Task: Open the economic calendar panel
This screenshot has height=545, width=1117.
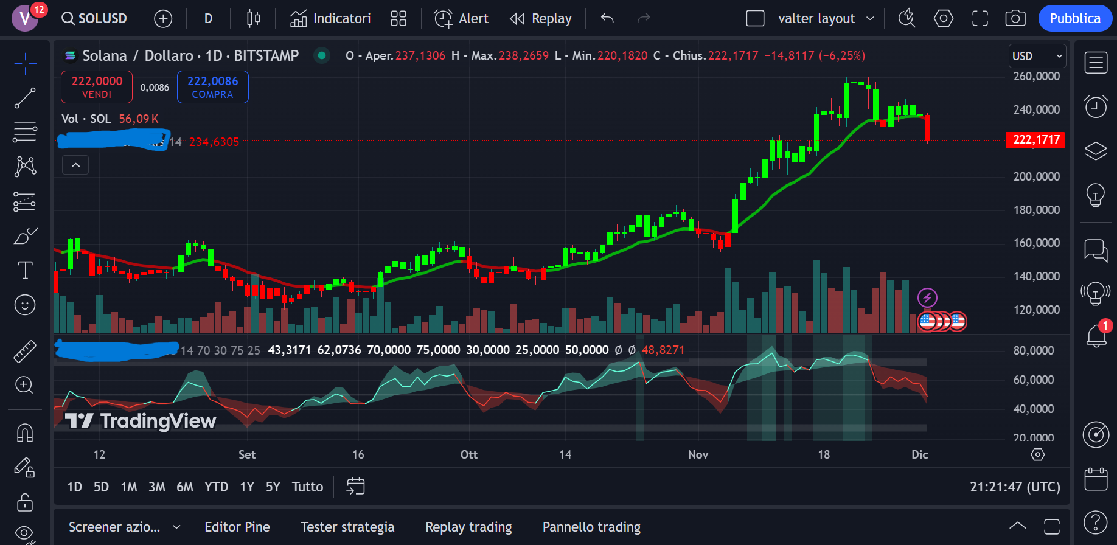Action: [x=1096, y=479]
